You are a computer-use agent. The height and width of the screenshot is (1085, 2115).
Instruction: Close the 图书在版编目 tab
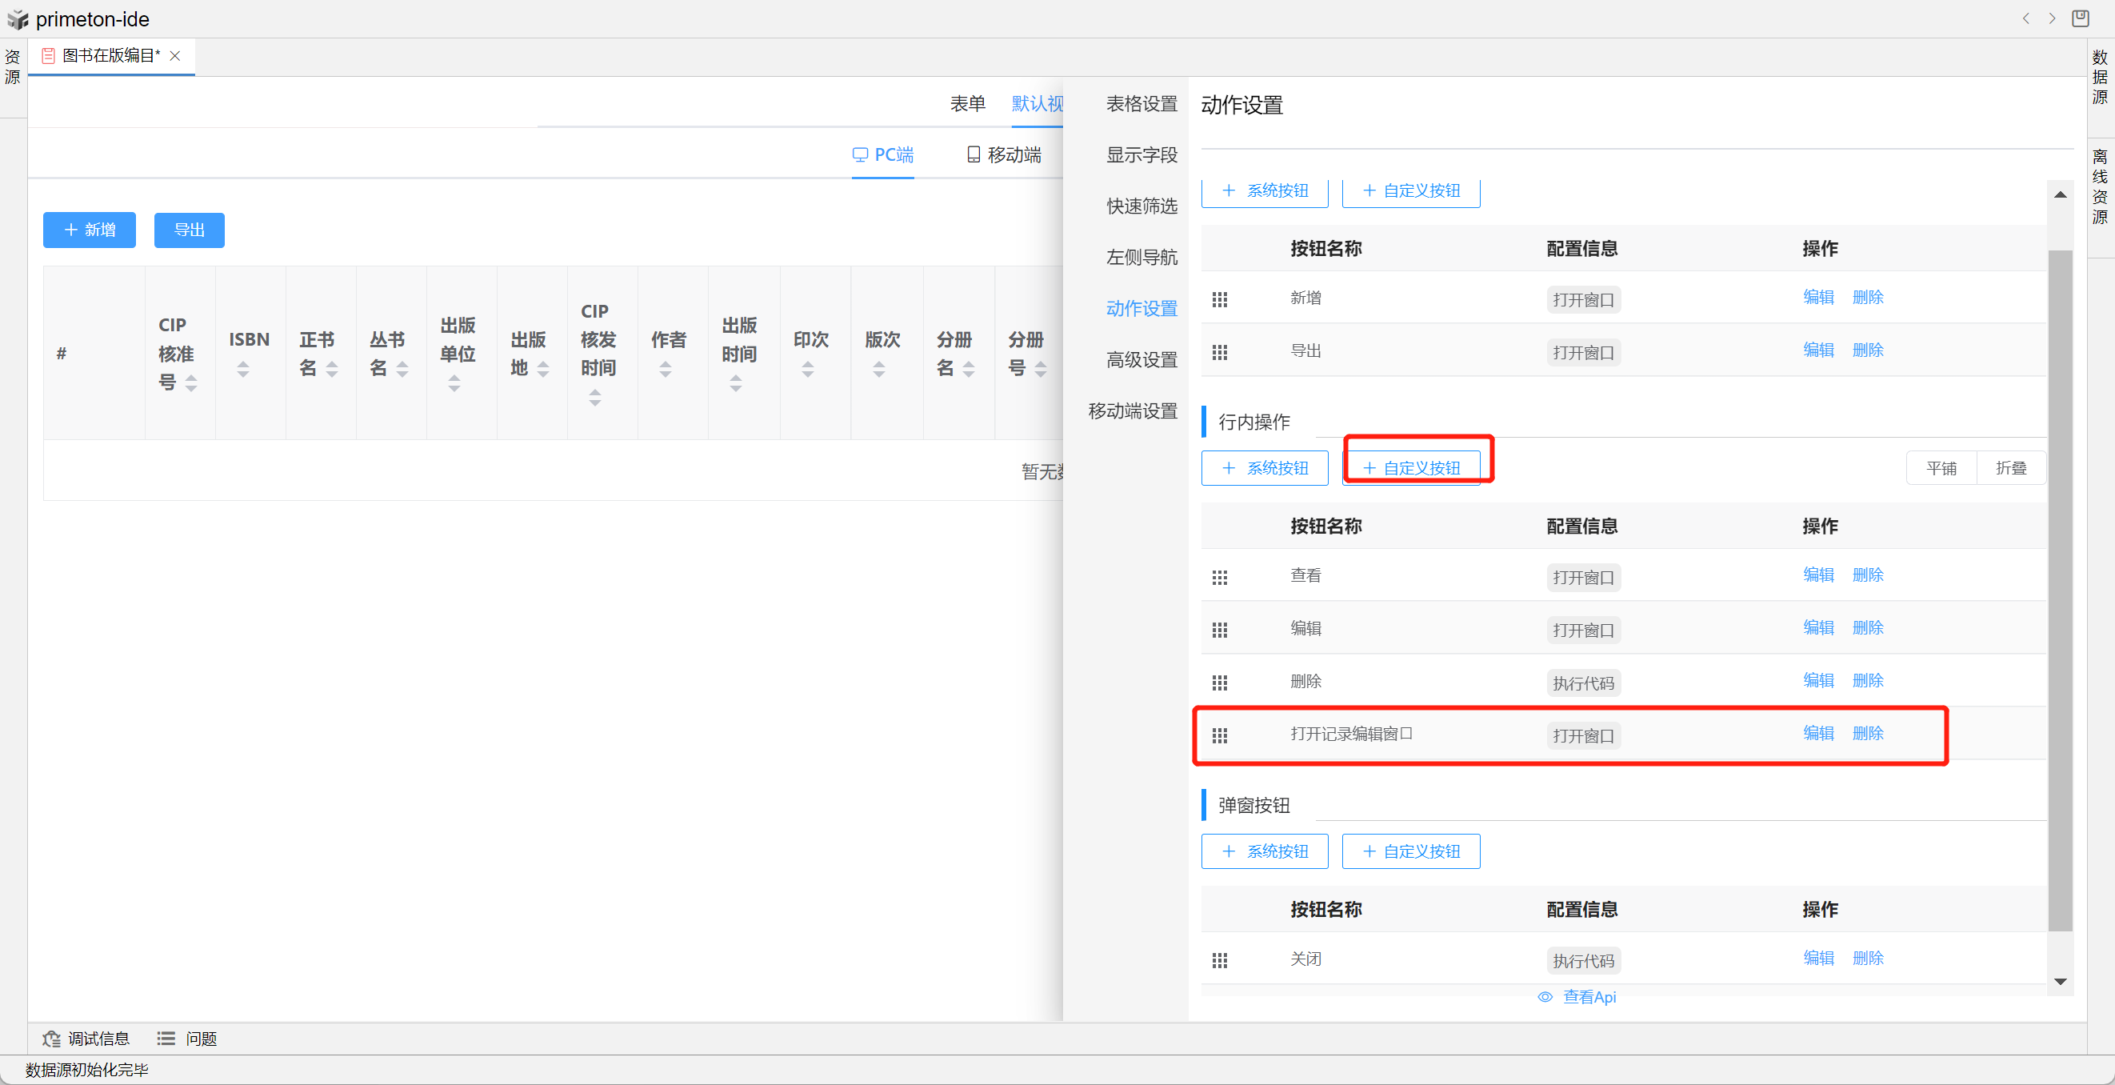pos(175,56)
